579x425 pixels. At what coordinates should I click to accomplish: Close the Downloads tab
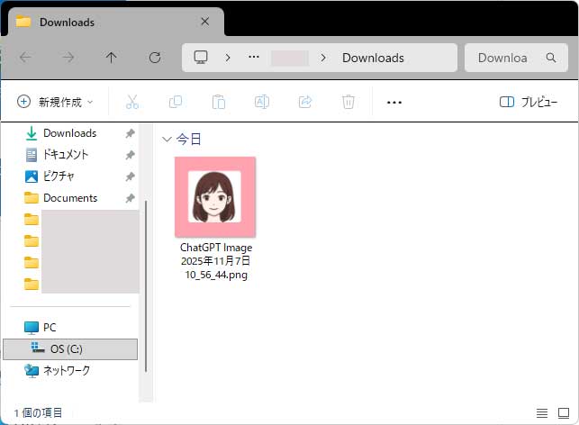click(205, 22)
